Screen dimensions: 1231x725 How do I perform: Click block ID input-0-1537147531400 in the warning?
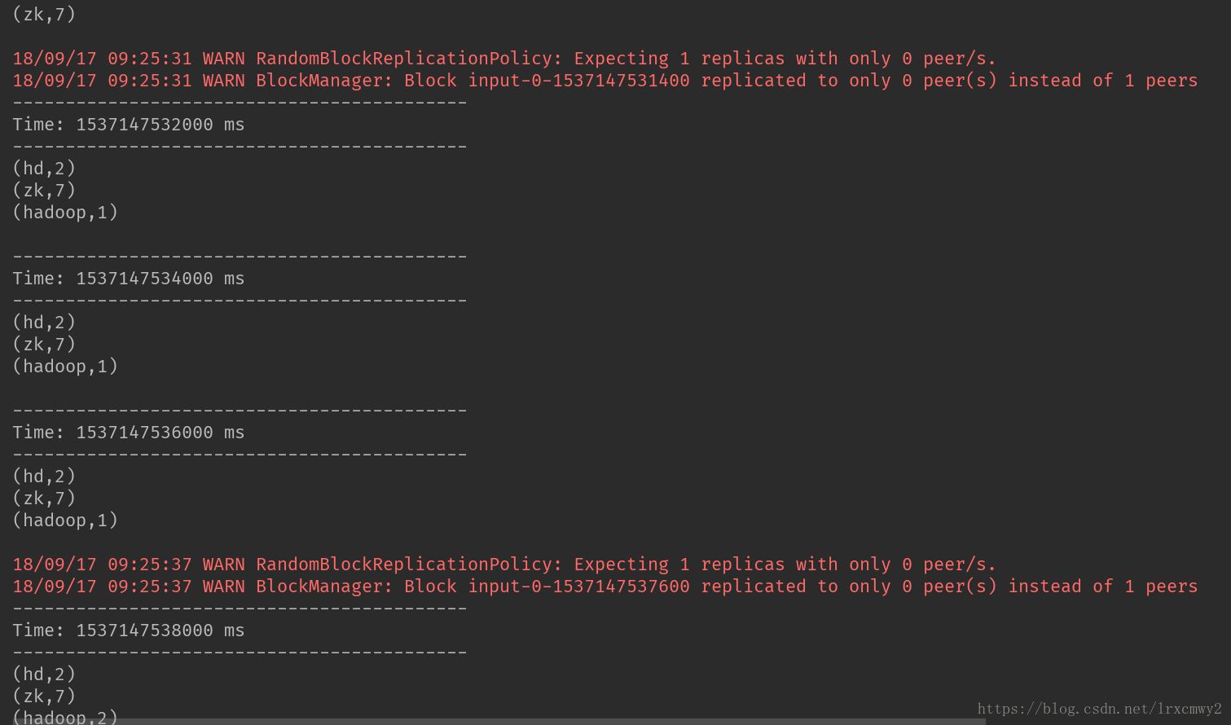tap(578, 81)
